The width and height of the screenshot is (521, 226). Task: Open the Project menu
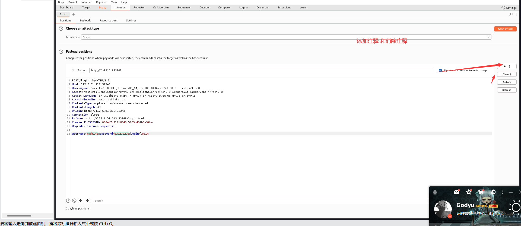pyautogui.click(x=73, y=2)
